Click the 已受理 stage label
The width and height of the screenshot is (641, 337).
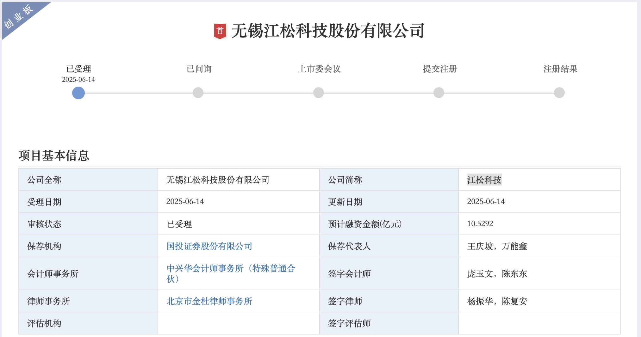pyautogui.click(x=78, y=69)
